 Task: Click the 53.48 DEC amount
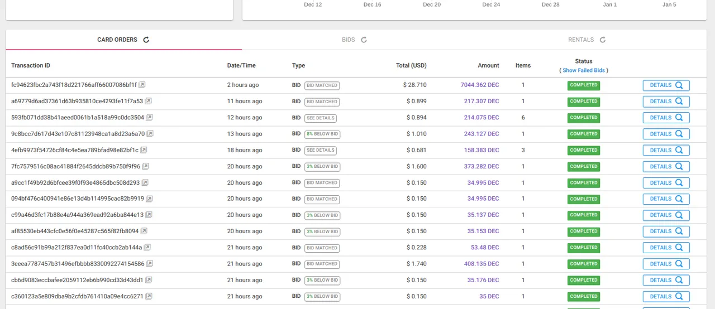485,248
